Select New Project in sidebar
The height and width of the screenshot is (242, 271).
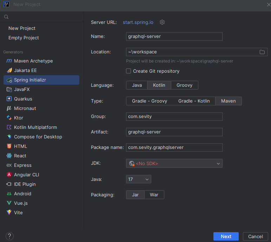[22, 28]
